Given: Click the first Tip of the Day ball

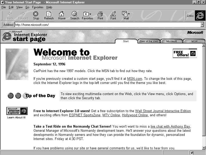Looking at the screenshot, I should pyautogui.click(x=11, y=96).
